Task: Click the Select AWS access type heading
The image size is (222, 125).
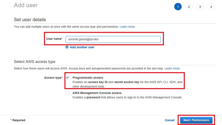Action: pos(35,62)
